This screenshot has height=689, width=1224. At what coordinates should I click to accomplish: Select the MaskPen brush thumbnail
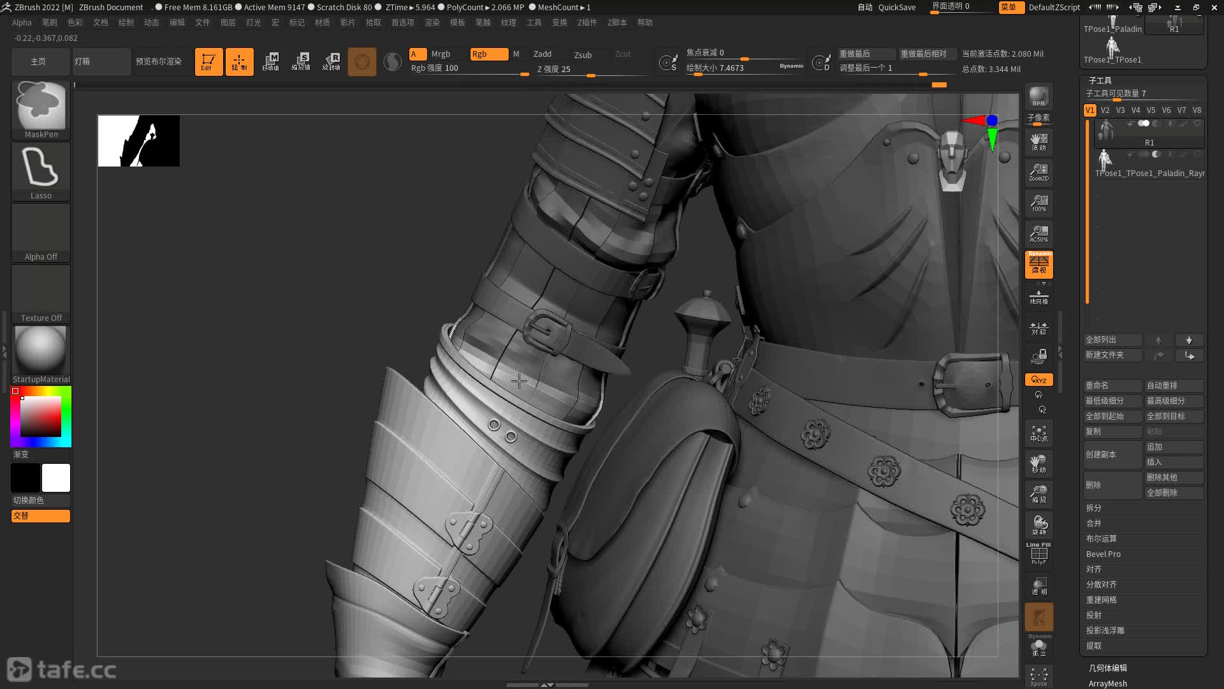(x=41, y=110)
